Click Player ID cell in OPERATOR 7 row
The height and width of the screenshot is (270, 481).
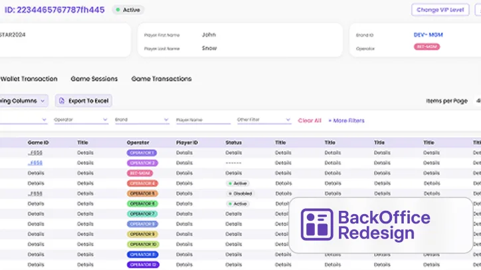tap(185, 213)
